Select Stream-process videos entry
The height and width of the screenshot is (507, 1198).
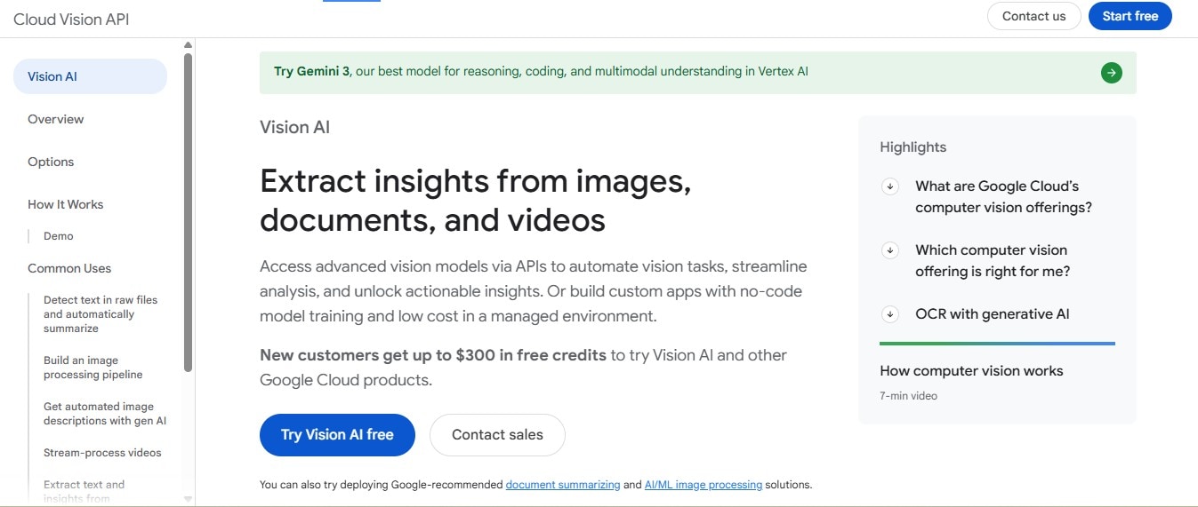coord(102,453)
